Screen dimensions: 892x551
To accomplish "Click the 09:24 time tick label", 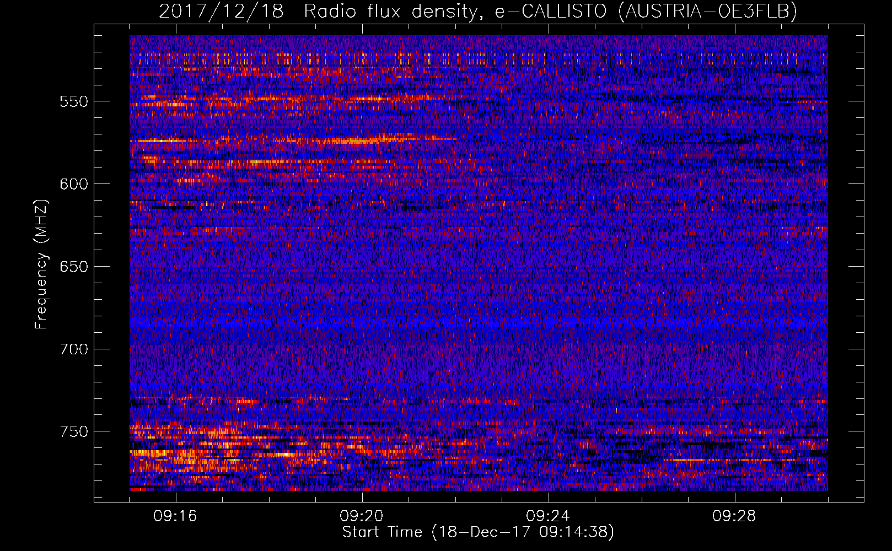I will (x=548, y=516).
